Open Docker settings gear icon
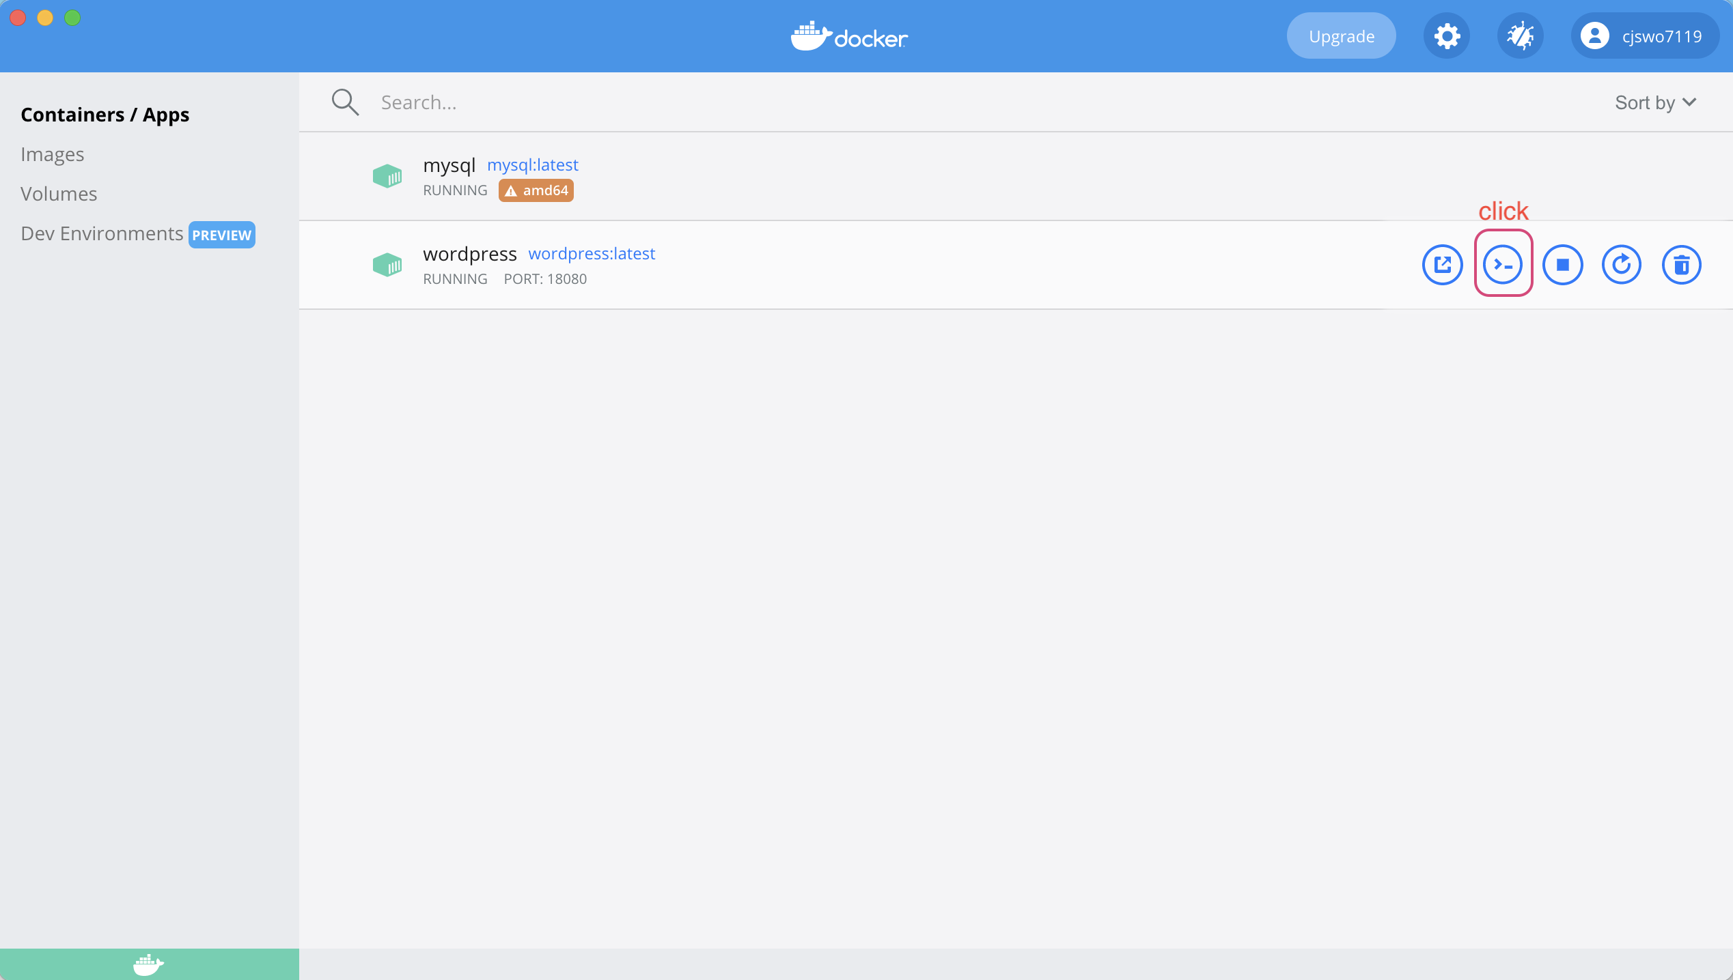Viewport: 1733px width, 980px height. [x=1446, y=36]
